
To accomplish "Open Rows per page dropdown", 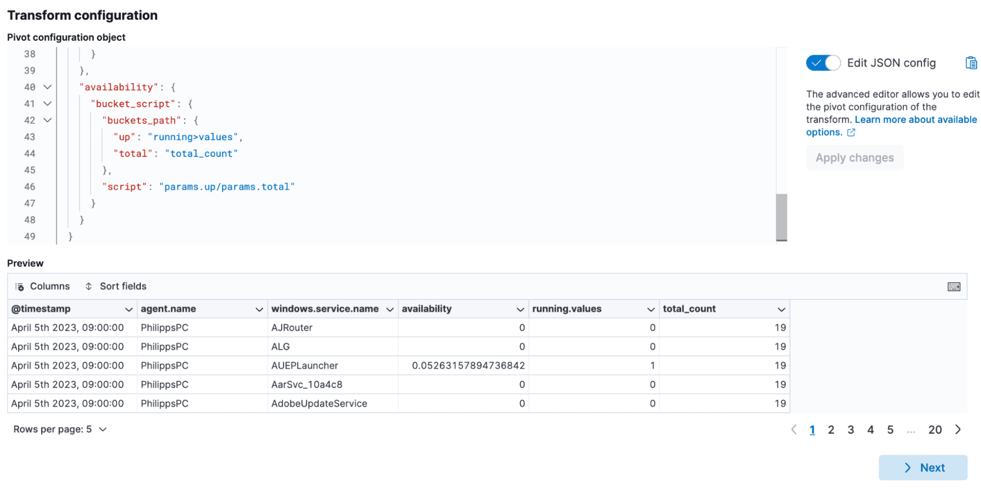I will 60,429.
